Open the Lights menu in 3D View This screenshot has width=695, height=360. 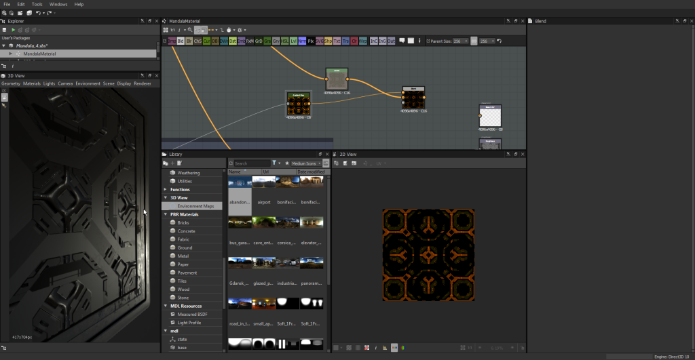pos(49,83)
